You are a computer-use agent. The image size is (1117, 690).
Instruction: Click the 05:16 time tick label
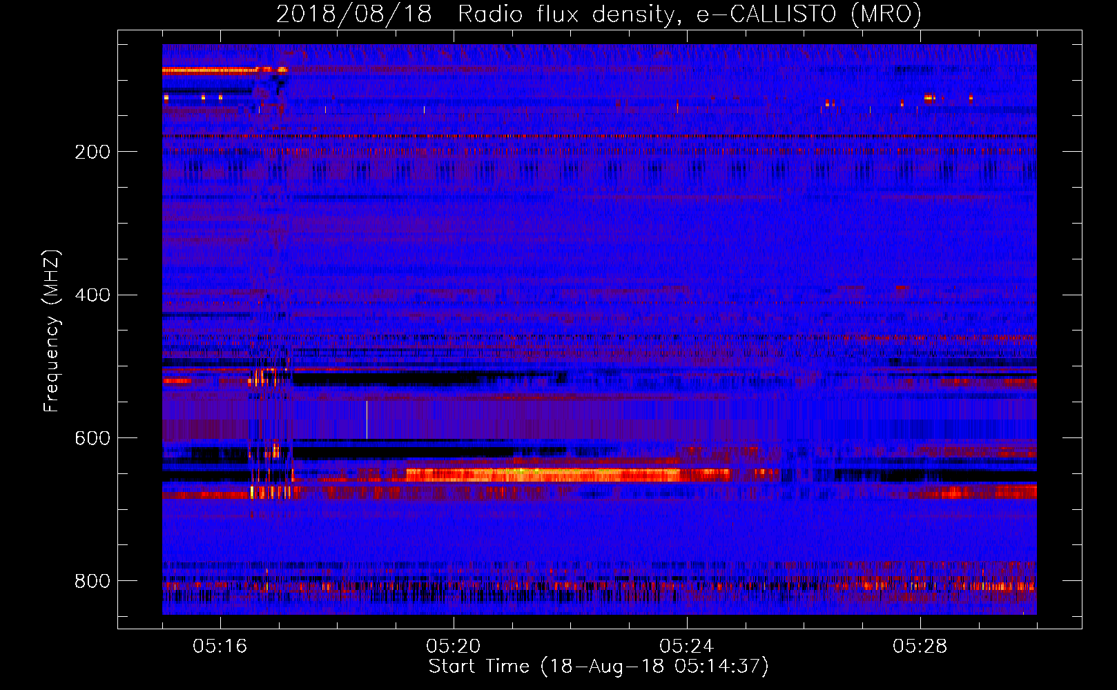[220, 647]
